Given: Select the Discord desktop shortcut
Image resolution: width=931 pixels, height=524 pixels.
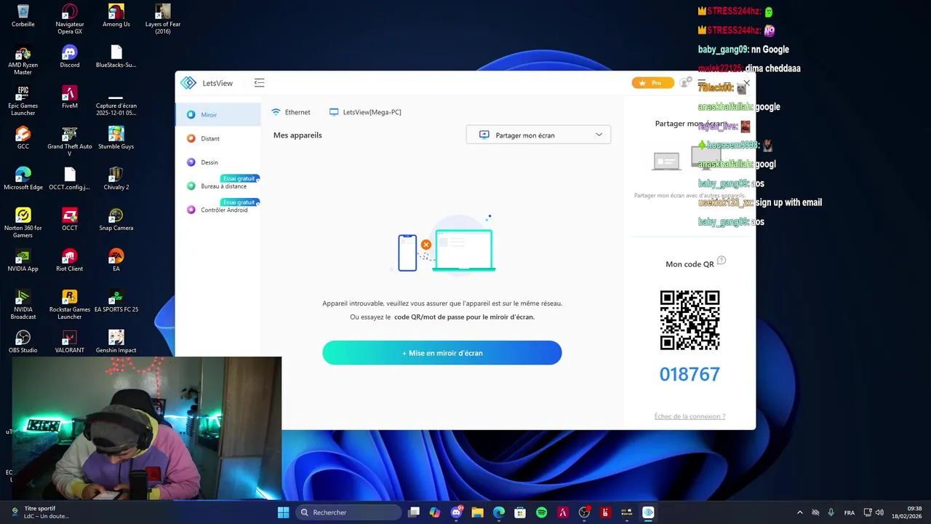Looking at the screenshot, I should click(70, 57).
